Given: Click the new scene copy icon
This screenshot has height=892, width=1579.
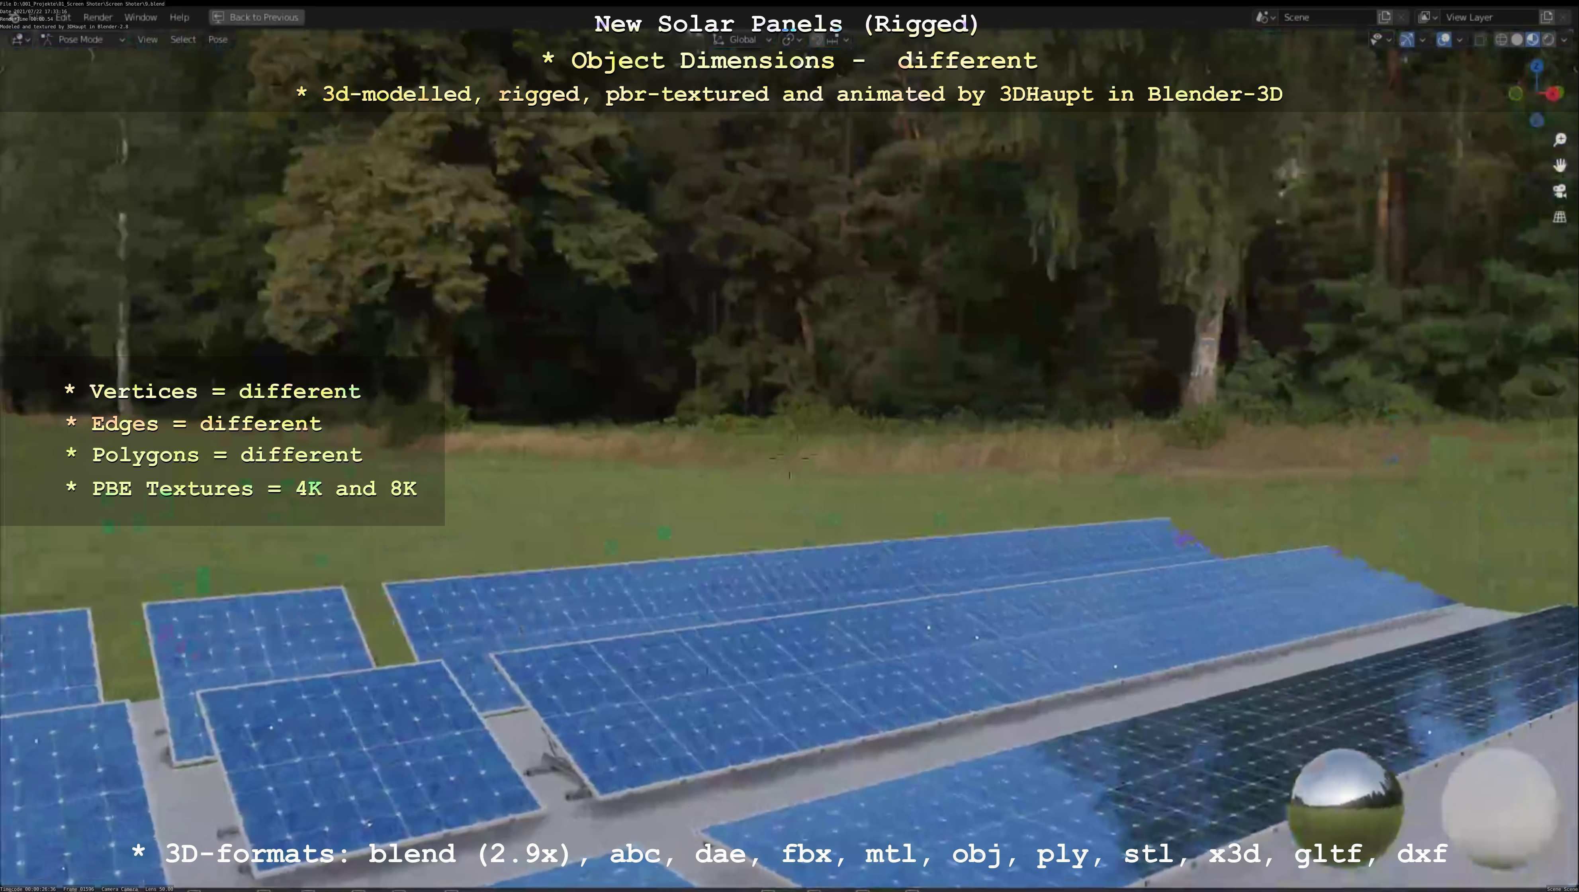Looking at the screenshot, I should pos(1385,17).
